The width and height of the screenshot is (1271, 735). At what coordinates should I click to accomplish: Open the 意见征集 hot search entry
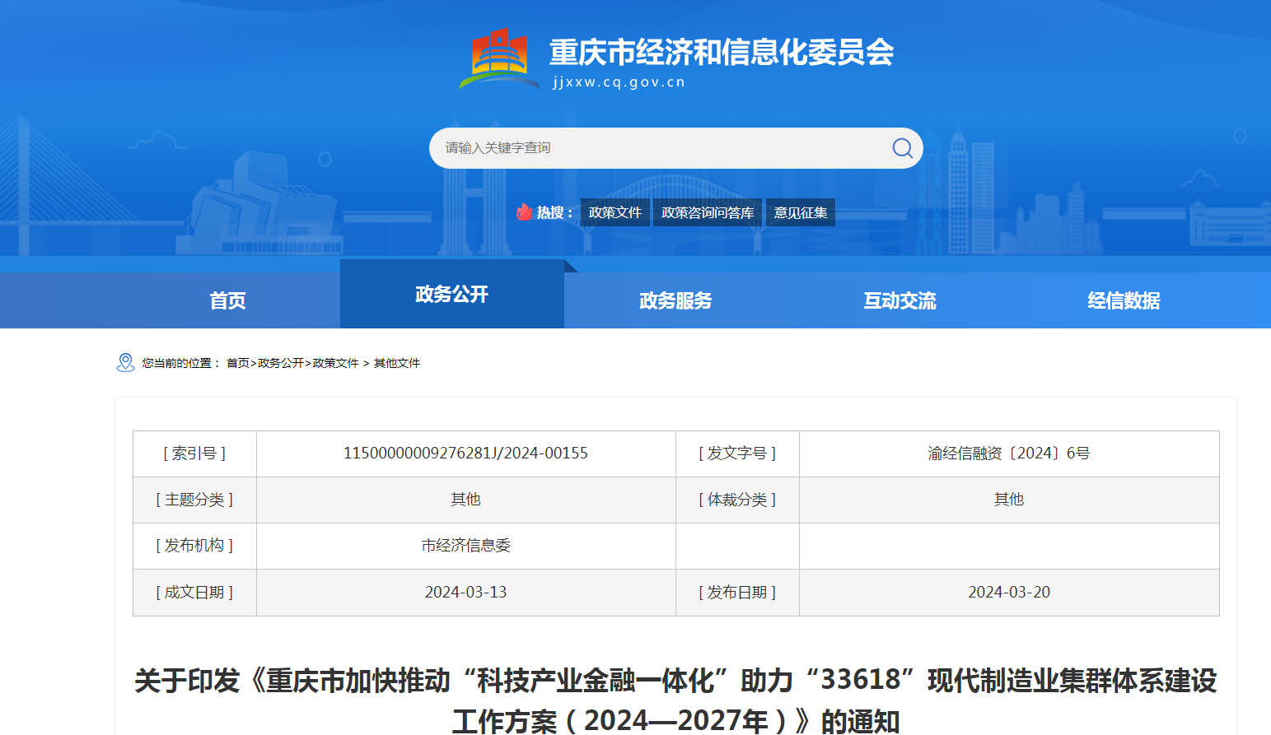pos(800,212)
